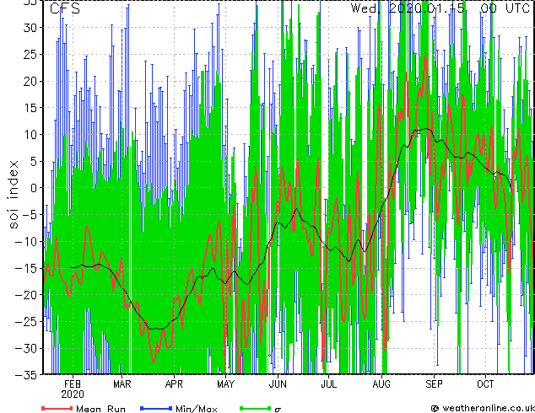The image size is (535, 413).
Task: Click the 5 y-axis value
Action: (x=34, y=161)
